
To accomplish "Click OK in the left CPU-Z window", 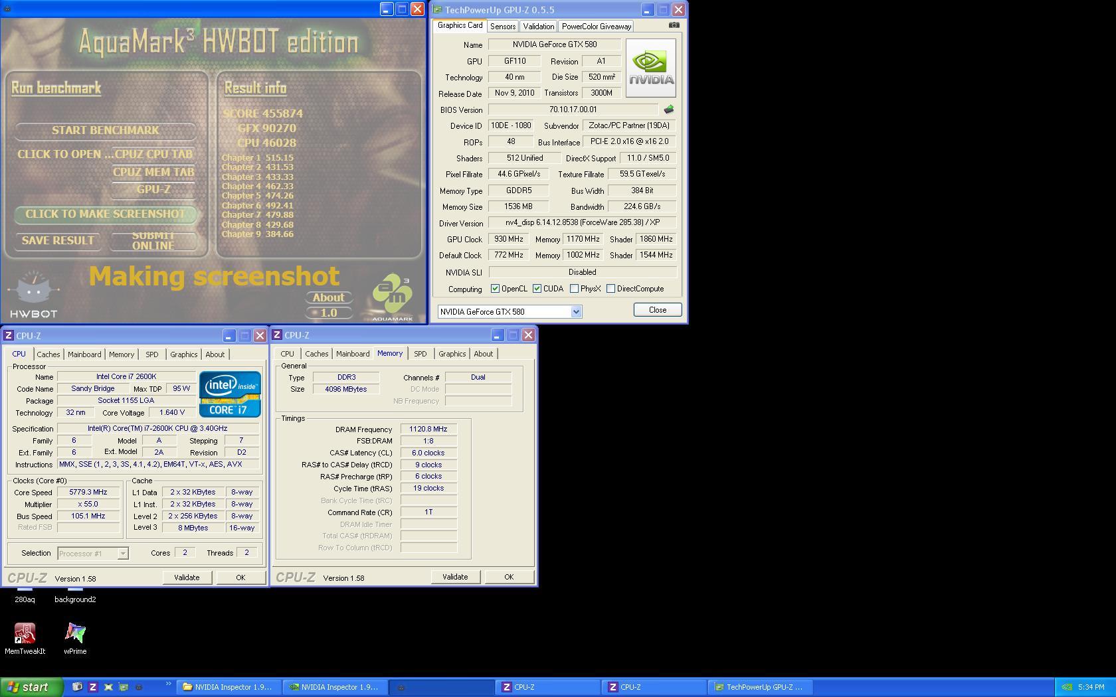I will pyautogui.click(x=240, y=578).
